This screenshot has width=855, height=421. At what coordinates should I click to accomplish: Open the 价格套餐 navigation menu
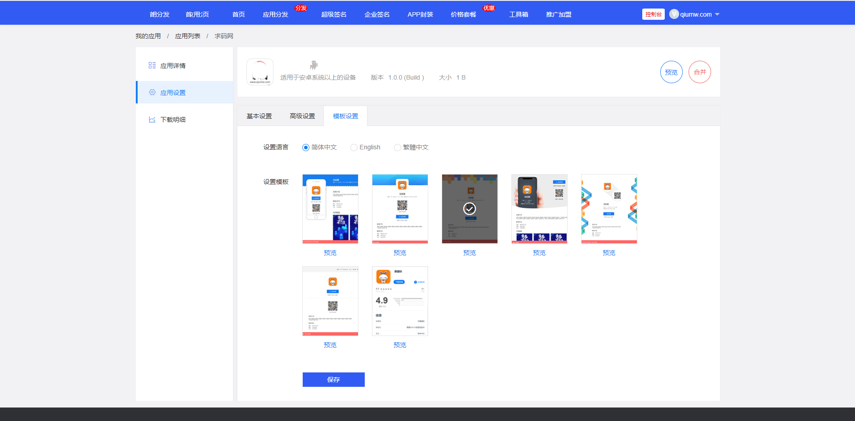click(x=463, y=14)
